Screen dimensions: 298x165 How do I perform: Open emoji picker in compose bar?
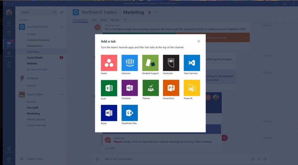pos(253,159)
